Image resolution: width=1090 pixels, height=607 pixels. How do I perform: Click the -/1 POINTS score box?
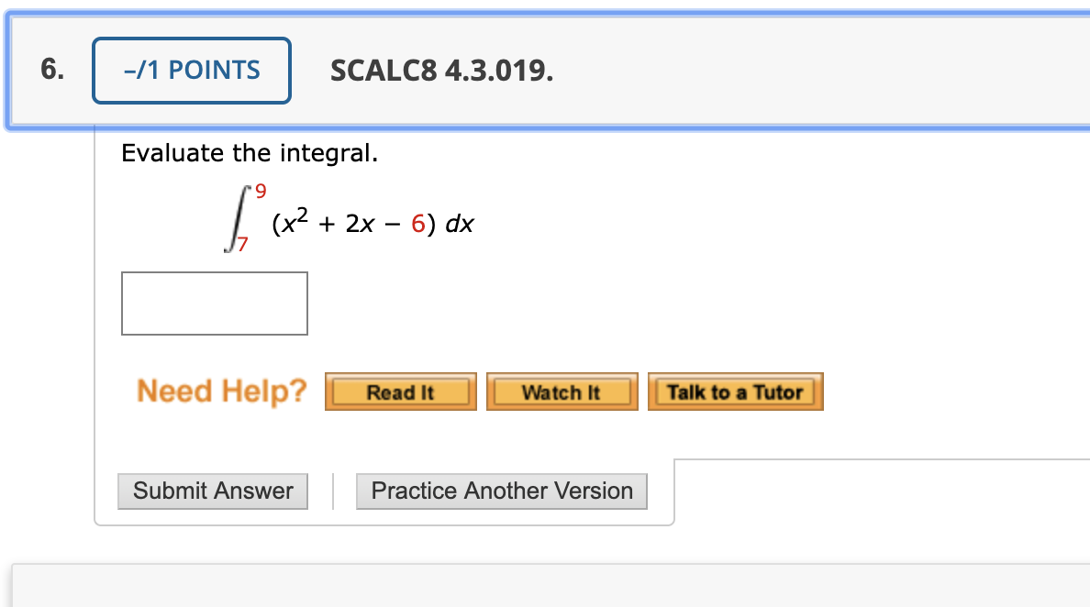coord(191,69)
